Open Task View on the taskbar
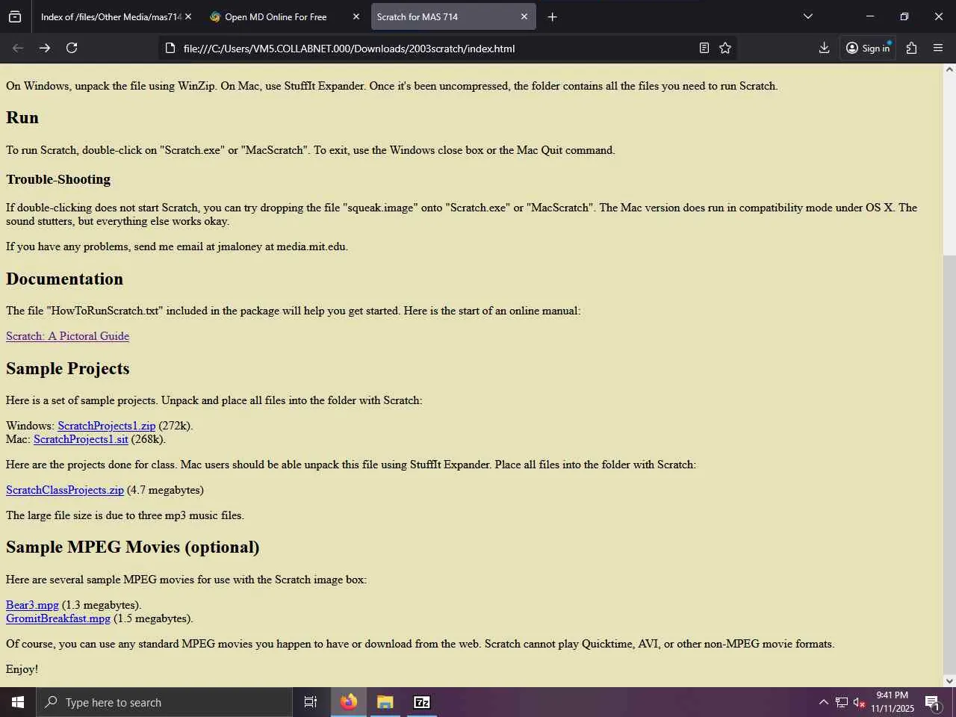This screenshot has width=956, height=717. [311, 702]
